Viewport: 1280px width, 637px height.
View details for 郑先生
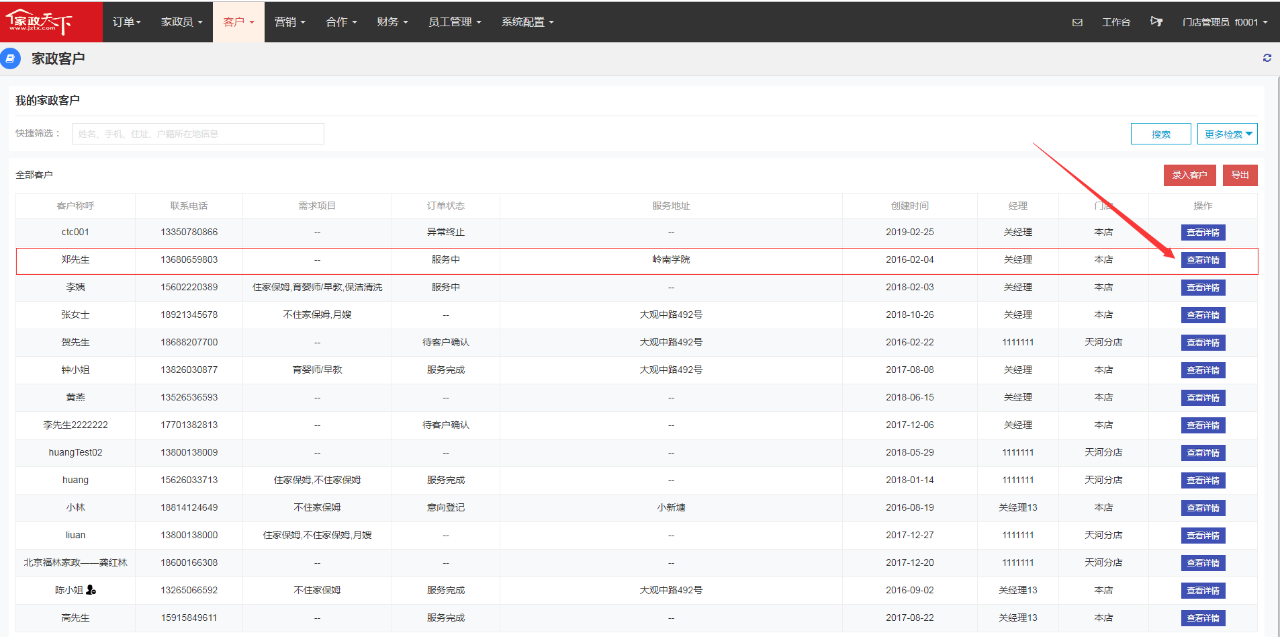point(1203,260)
